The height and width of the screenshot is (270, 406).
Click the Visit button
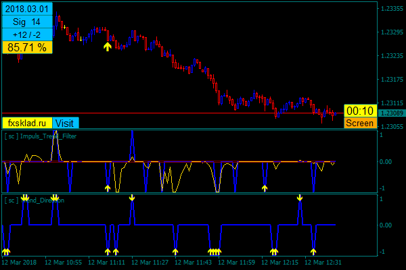coord(65,123)
